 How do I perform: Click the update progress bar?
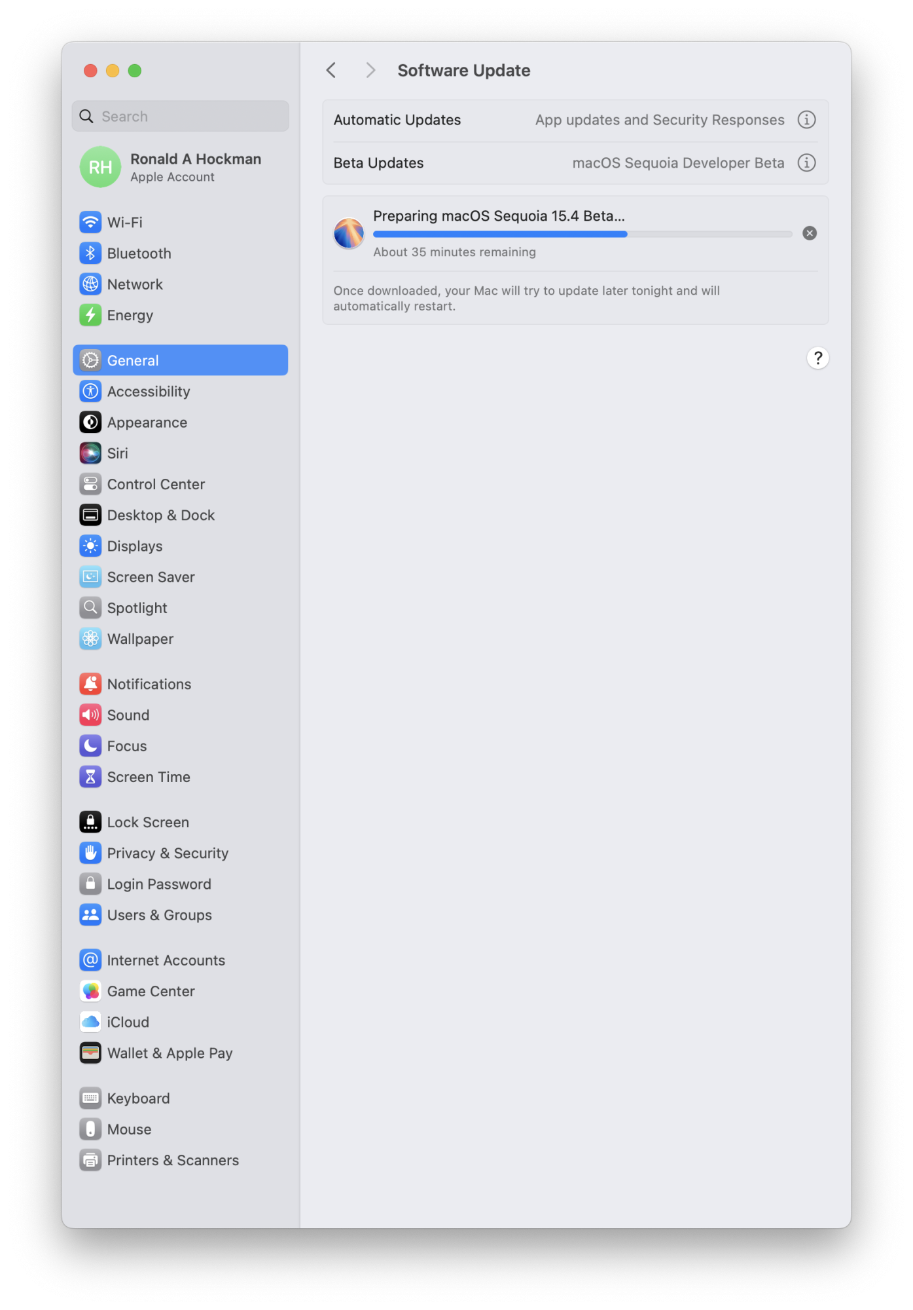pos(582,234)
